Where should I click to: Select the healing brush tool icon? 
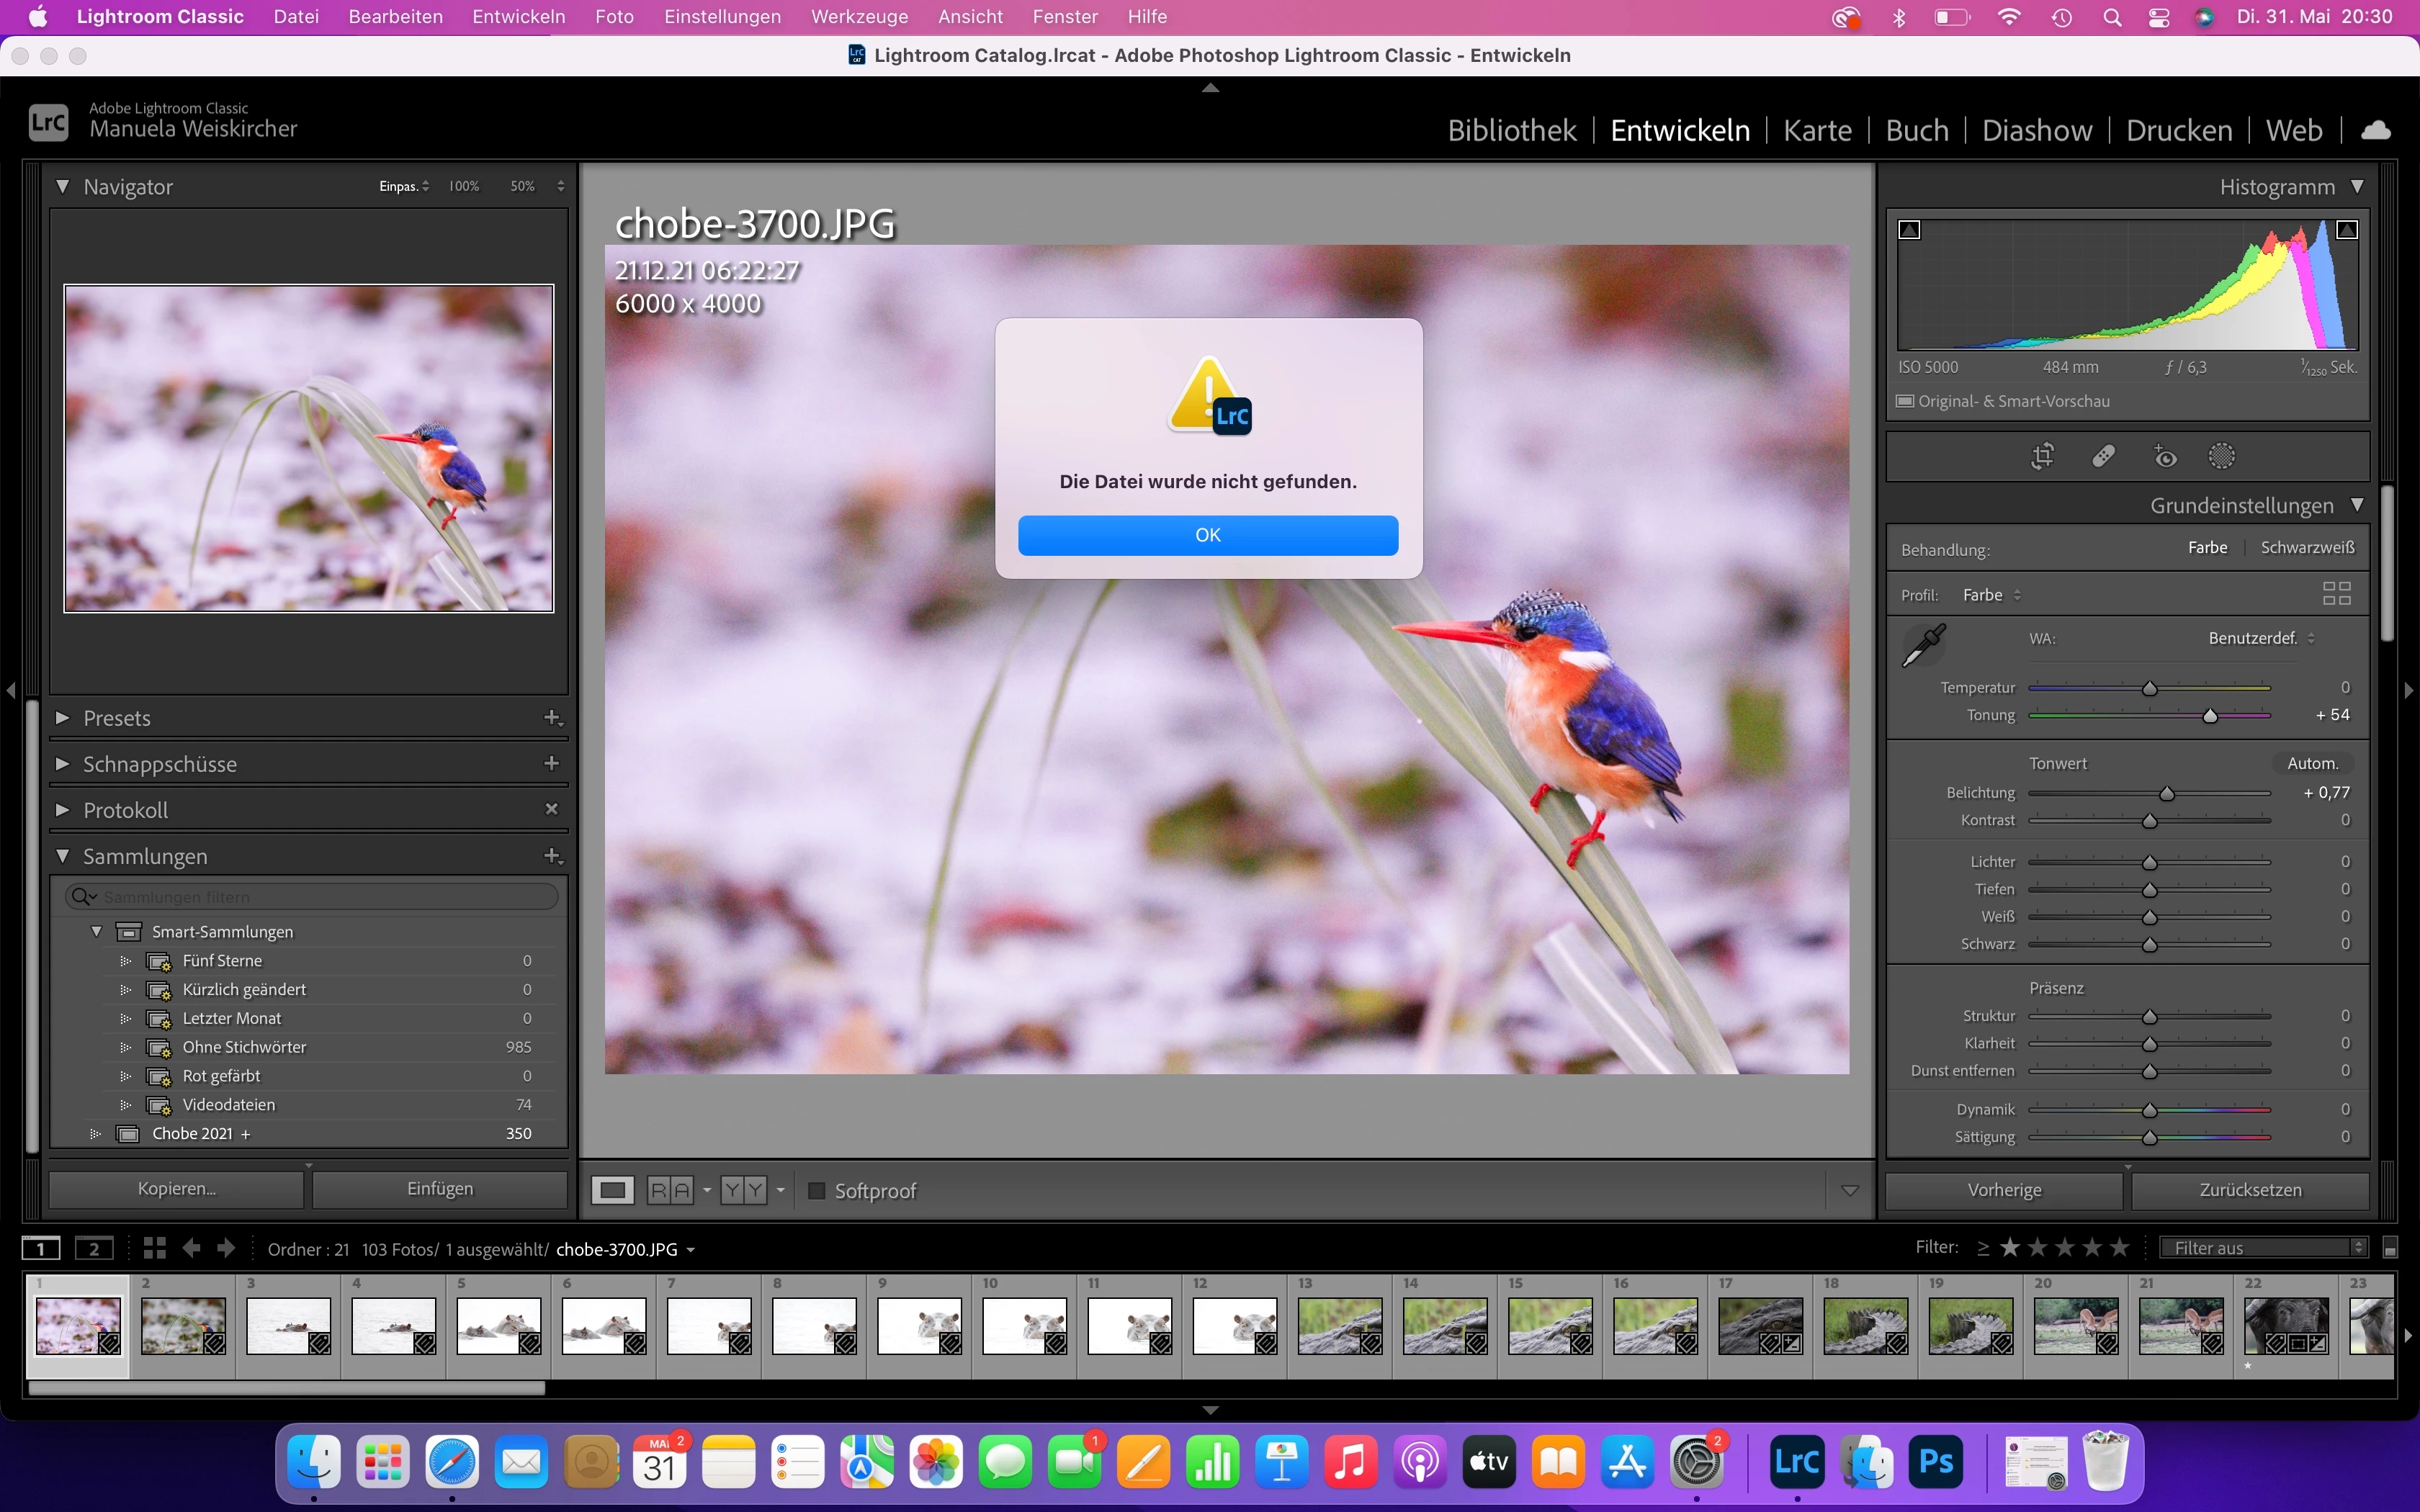point(2103,457)
